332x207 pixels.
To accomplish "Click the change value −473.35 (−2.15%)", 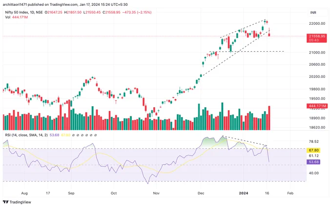I will coord(137,13).
